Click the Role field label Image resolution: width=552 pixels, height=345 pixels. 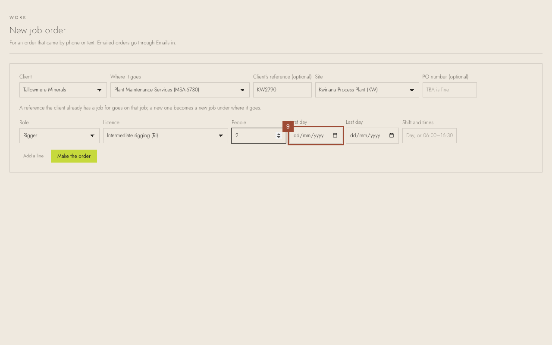24,122
